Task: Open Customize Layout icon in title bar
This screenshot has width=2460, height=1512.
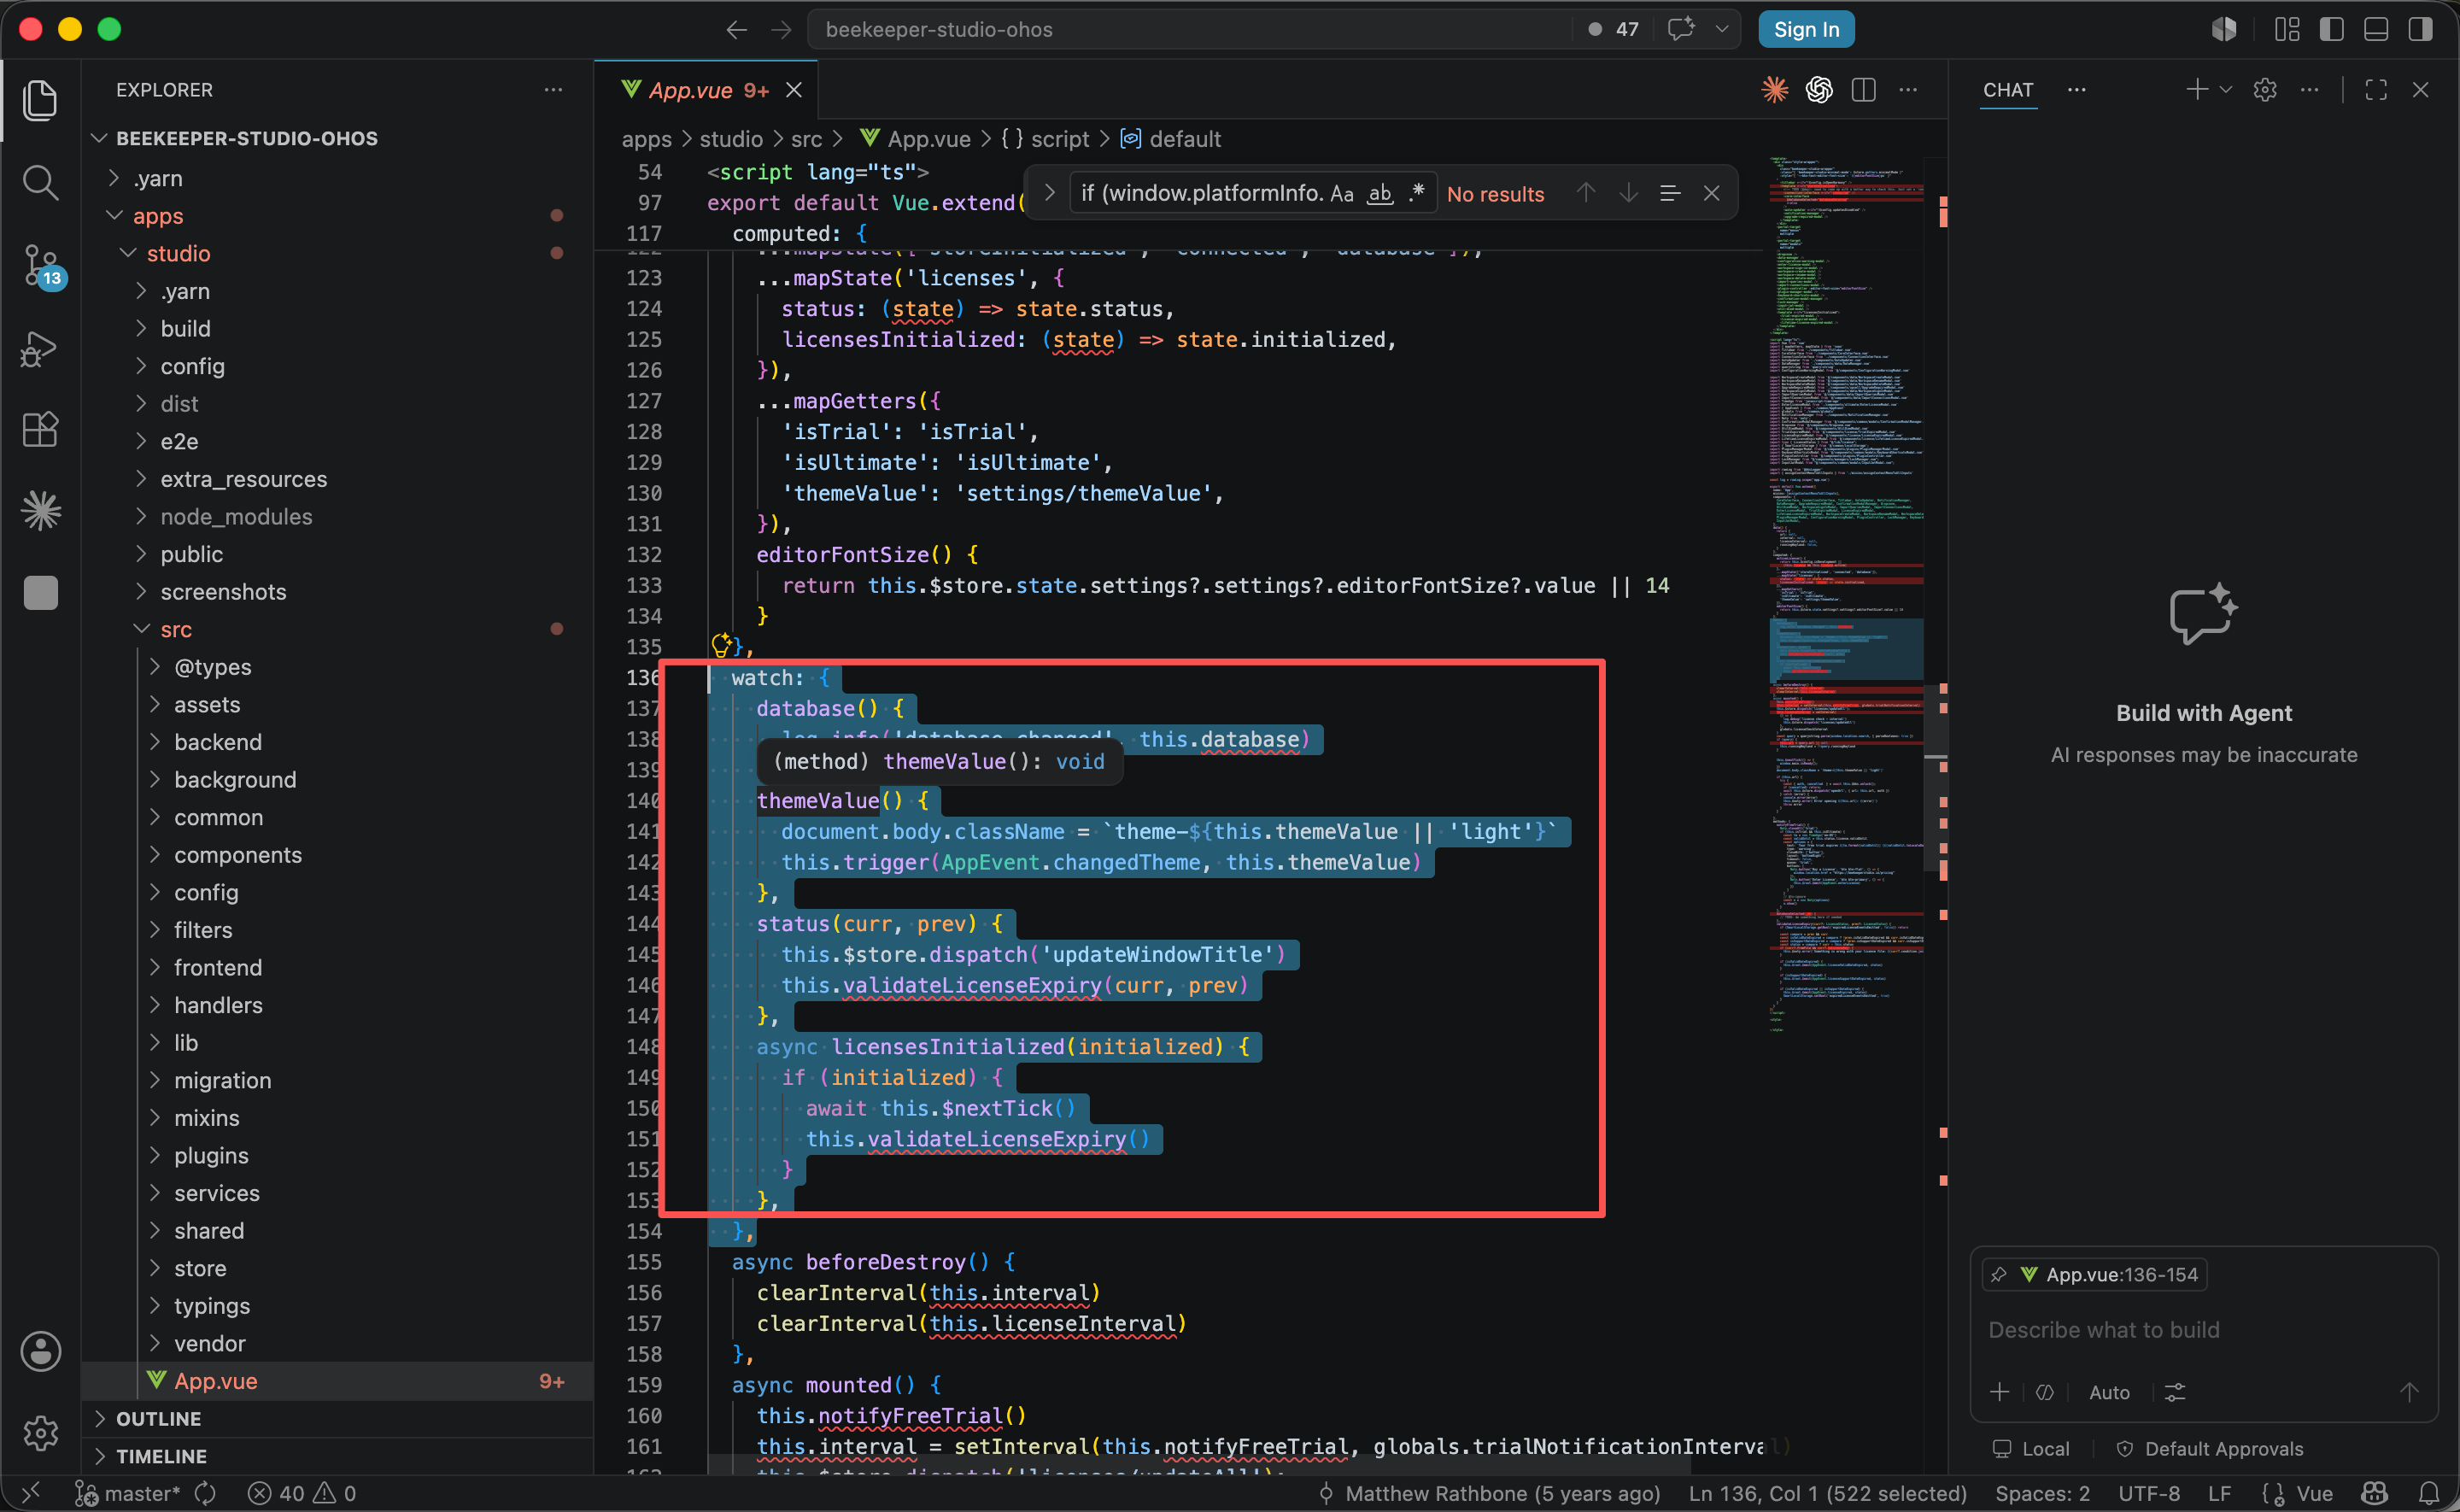Action: 2287,29
